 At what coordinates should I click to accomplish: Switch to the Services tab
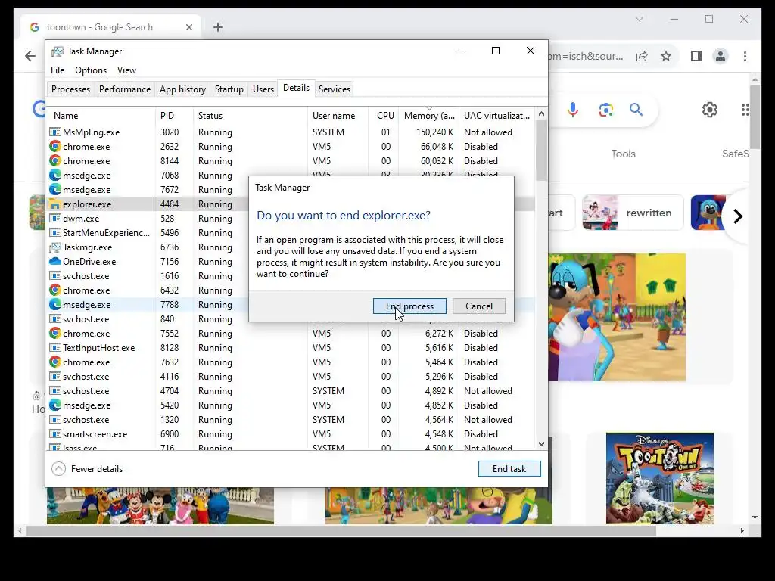point(334,89)
